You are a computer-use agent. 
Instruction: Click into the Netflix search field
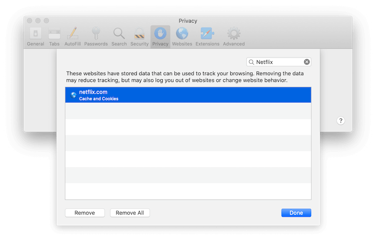coord(279,62)
